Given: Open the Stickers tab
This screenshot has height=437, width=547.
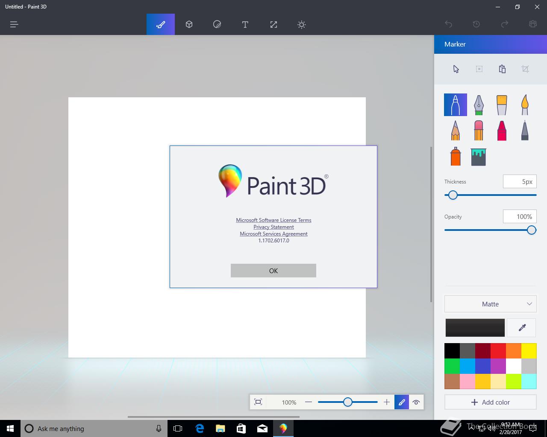Looking at the screenshot, I should (x=217, y=24).
